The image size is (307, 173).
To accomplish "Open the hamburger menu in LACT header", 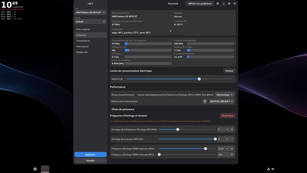I will [x=218, y=3].
